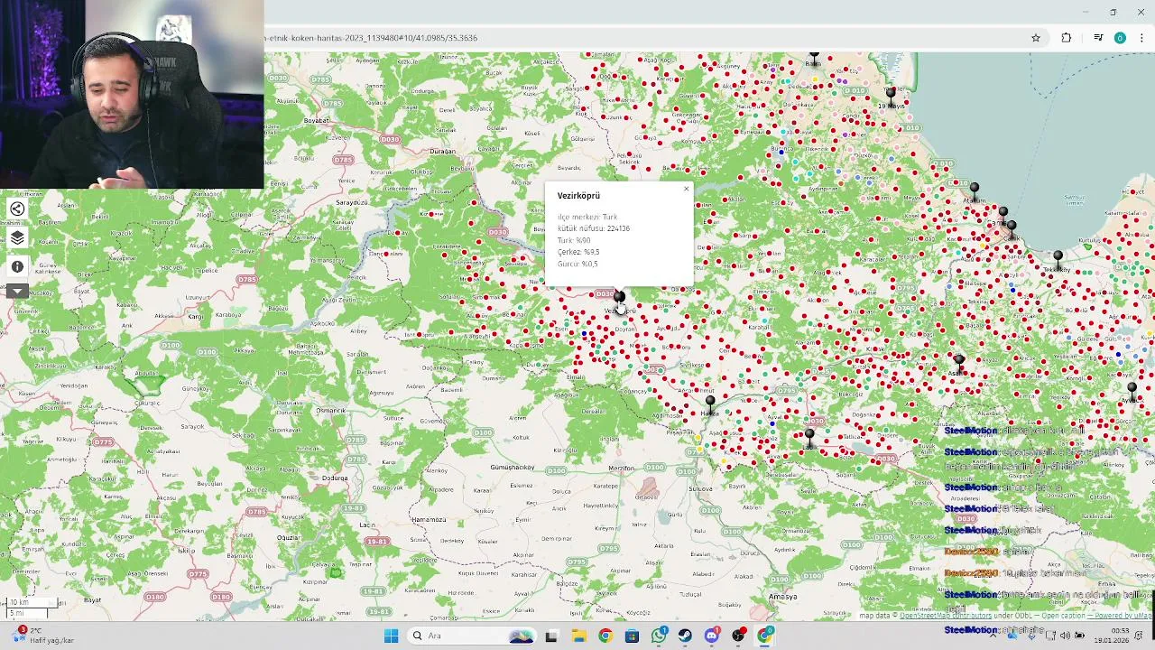Open Chrome profile avatar

coord(1120,38)
